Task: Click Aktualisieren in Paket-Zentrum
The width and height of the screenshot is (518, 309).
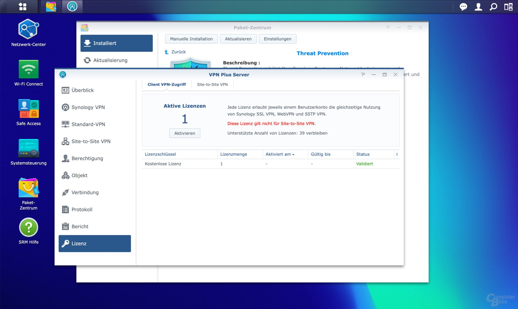Action: 238,39
